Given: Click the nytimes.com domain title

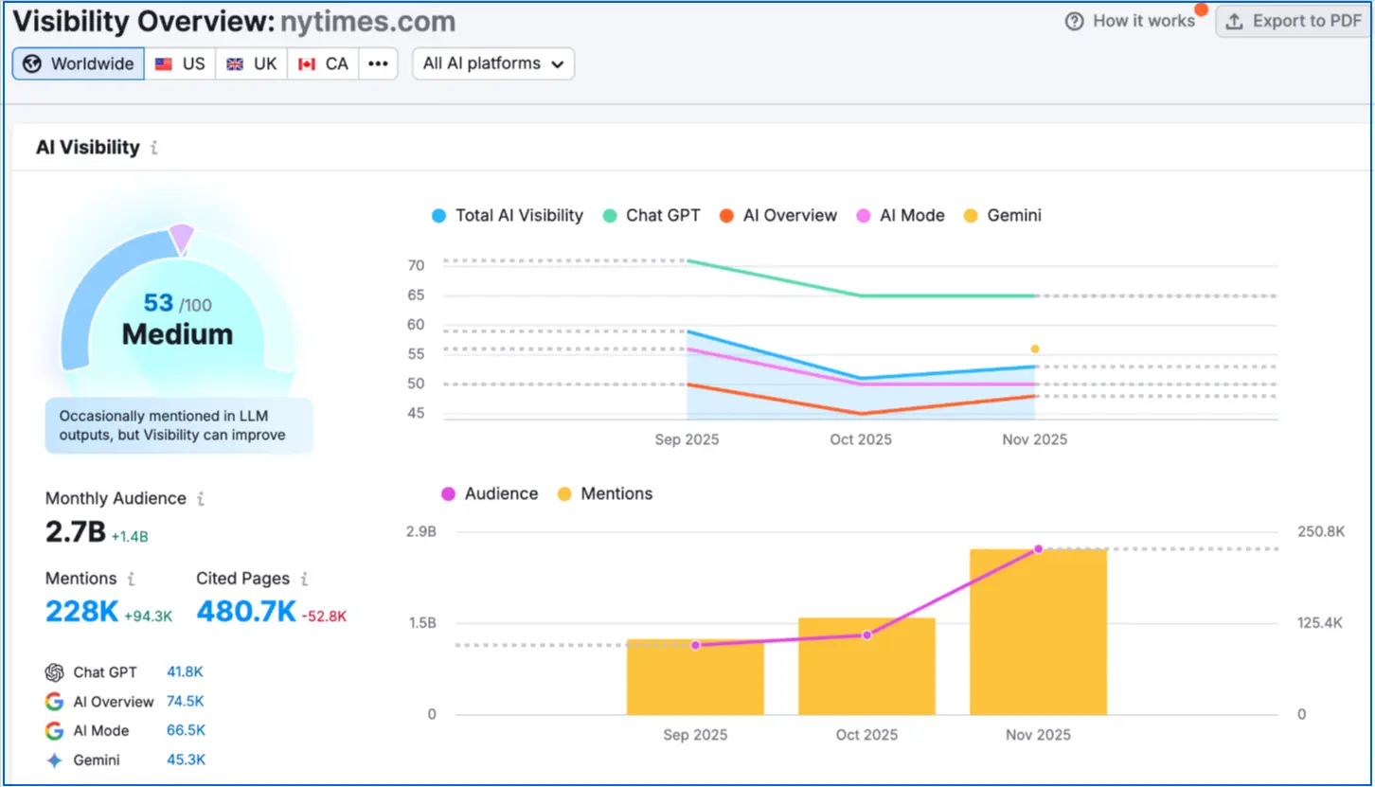Looking at the screenshot, I should pos(367,21).
